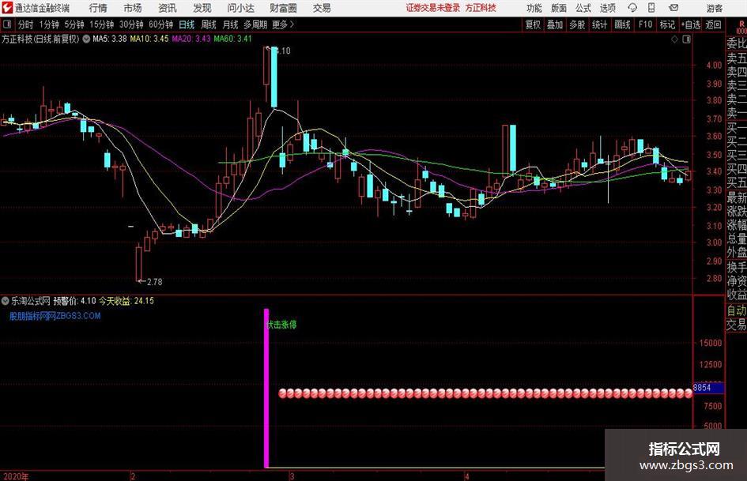The width and height of the screenshot is (747, 481).
Task: Click the 2020年 marker on time axis
Action: click(x=16, y=476)
